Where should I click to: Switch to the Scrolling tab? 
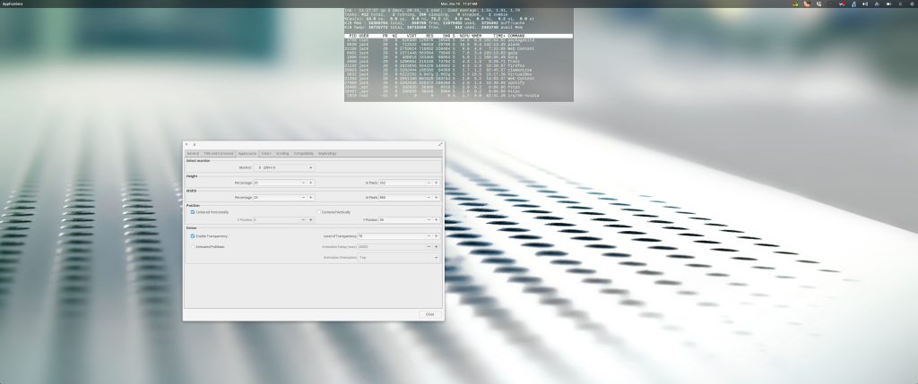pyautogui.click(x=282, y=153)
